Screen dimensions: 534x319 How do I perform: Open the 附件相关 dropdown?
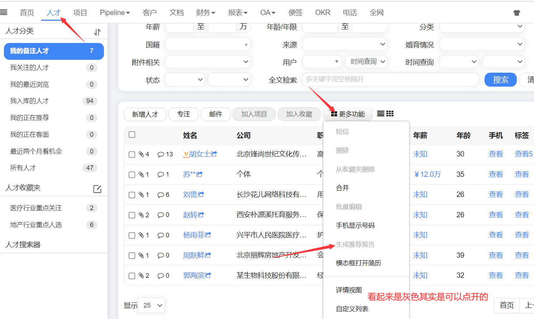208,62
